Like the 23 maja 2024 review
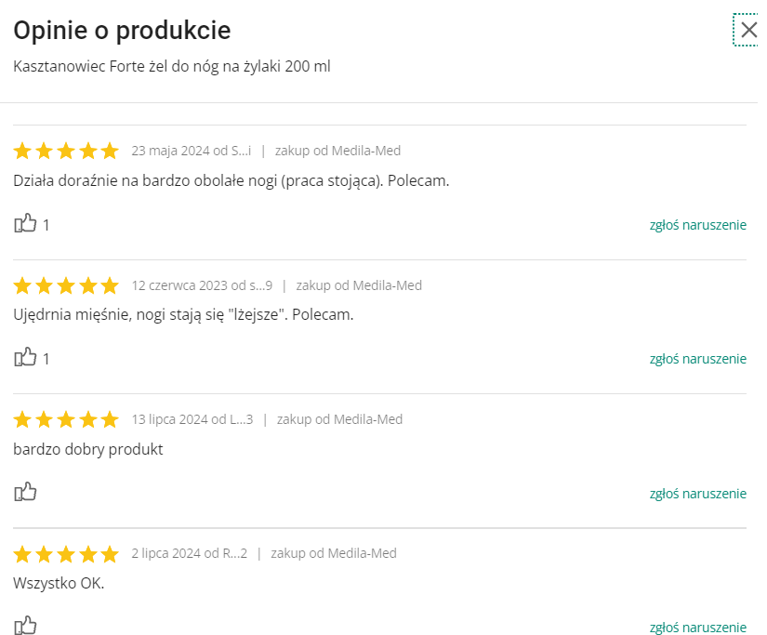Screen dimensions: 767x635 click(x=25, y=224)
